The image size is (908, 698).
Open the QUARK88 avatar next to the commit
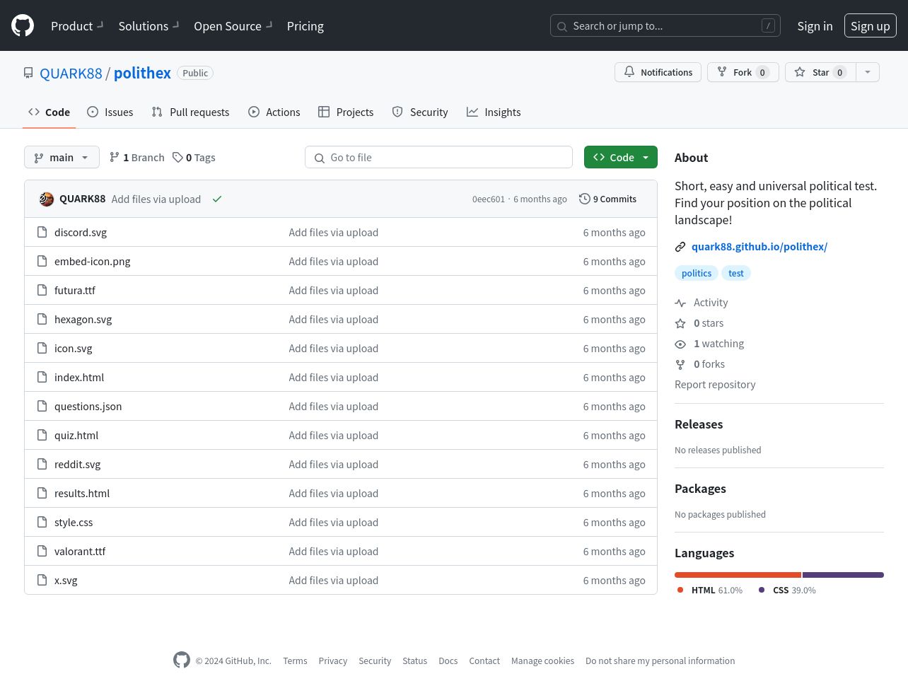click(47, 199)
